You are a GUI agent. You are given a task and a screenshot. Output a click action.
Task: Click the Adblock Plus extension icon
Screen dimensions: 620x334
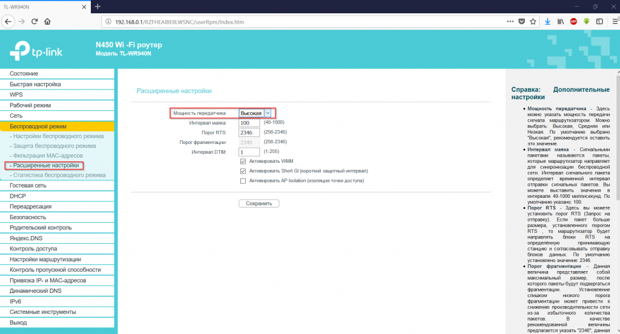(573, 22)
